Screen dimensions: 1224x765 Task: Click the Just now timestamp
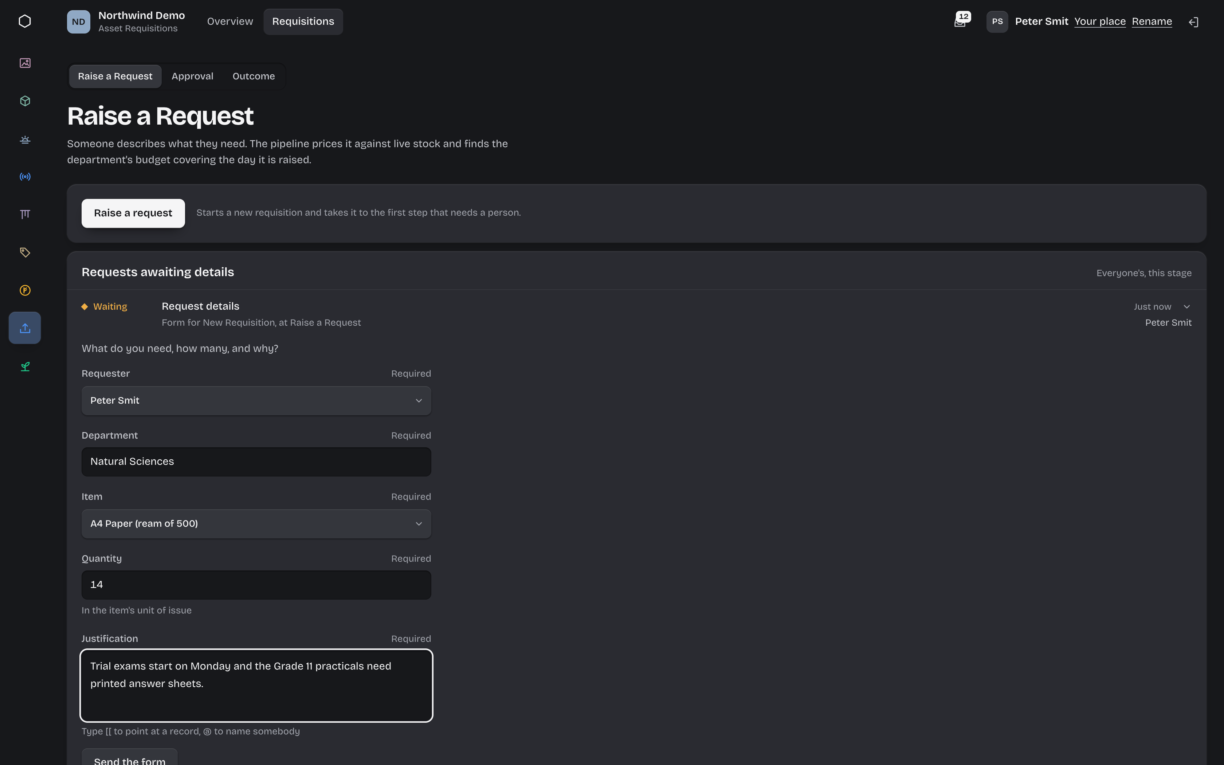1152,307
